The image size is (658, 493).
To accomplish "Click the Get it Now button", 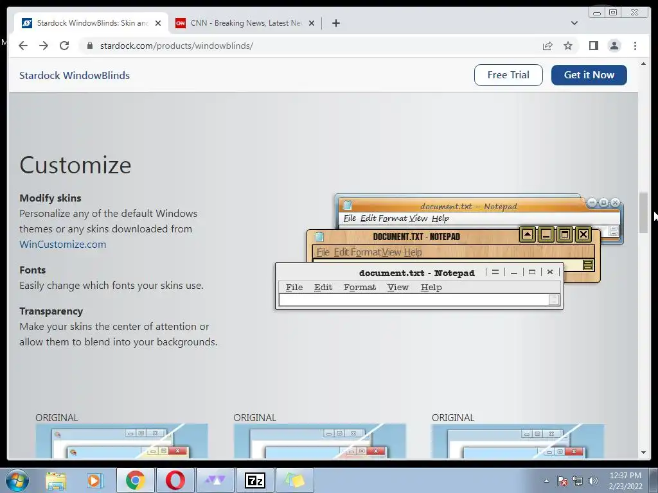I will click(x=589, y=75).
